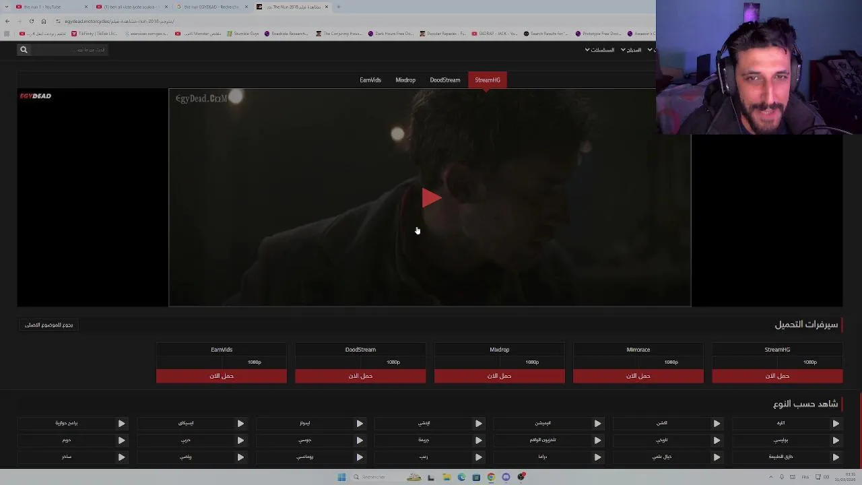Open Microsoft Edge from the taskbar
862x485 pixels.
point(461,477)
